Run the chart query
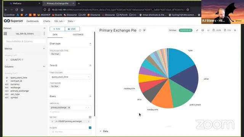 [x=57, y=29]
